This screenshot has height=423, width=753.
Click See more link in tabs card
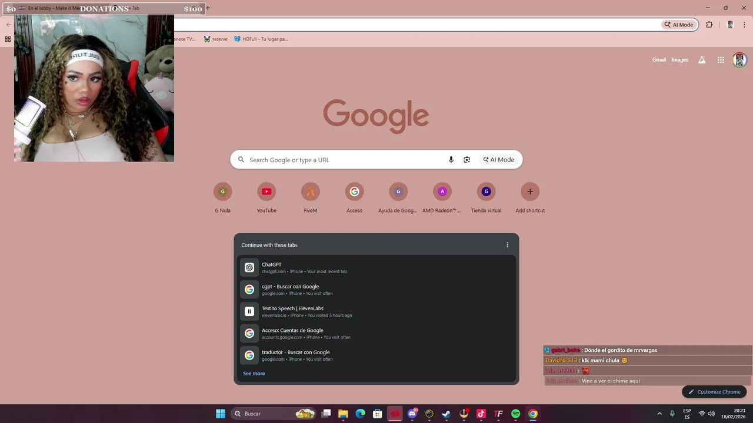click(x=254, y=374)
